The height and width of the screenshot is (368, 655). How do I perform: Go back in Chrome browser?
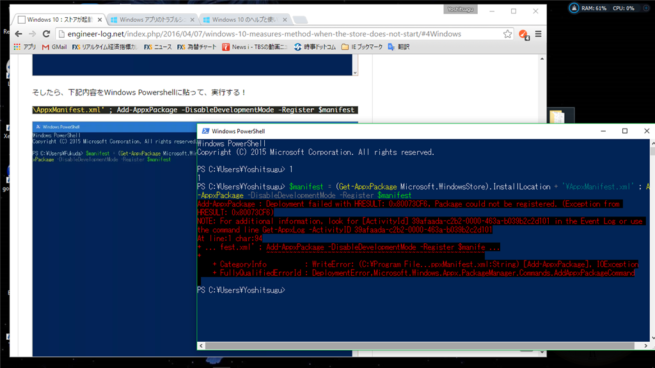click(19, 34)
